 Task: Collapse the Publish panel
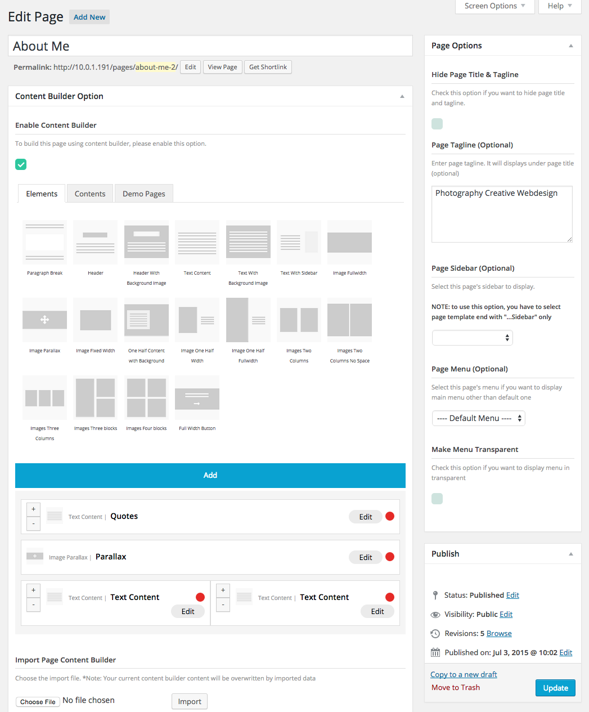(571, 554)
